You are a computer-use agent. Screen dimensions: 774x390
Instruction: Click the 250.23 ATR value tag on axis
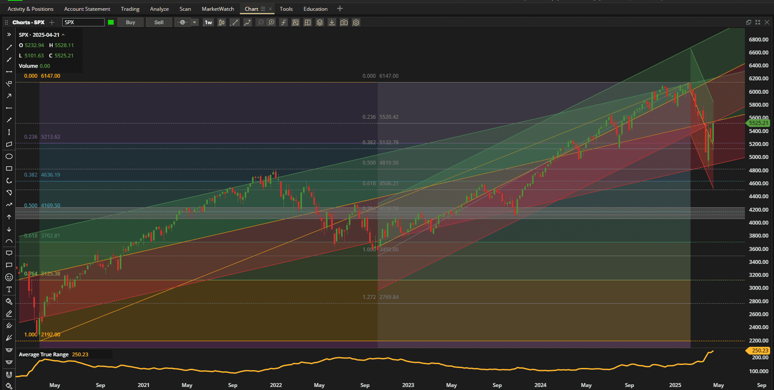pos(758,351)
